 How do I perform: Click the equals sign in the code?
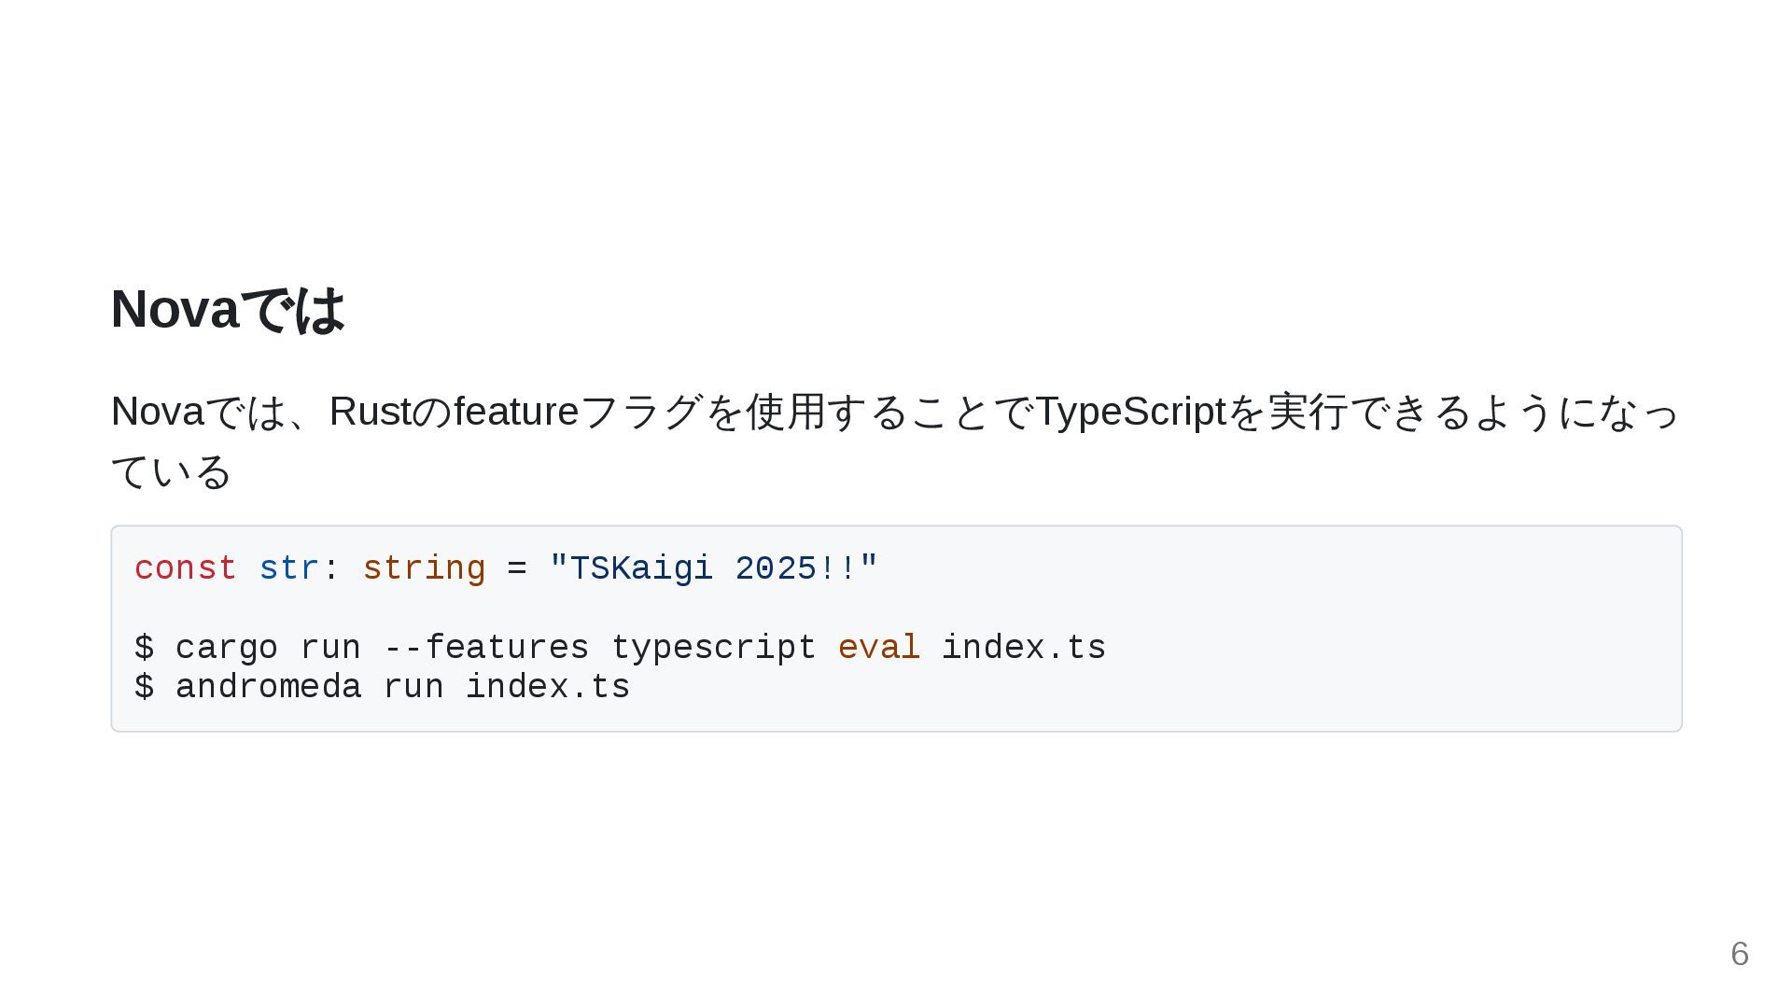pos(517,568)
